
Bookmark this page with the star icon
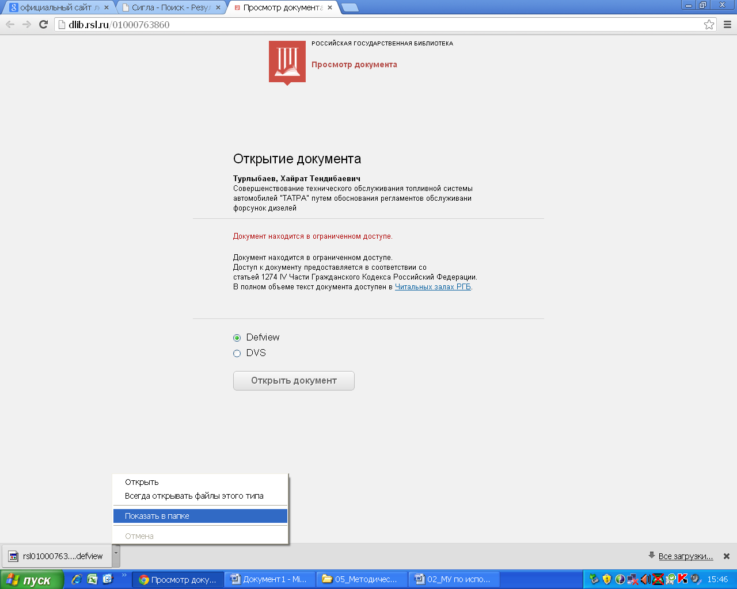(709, 24)
